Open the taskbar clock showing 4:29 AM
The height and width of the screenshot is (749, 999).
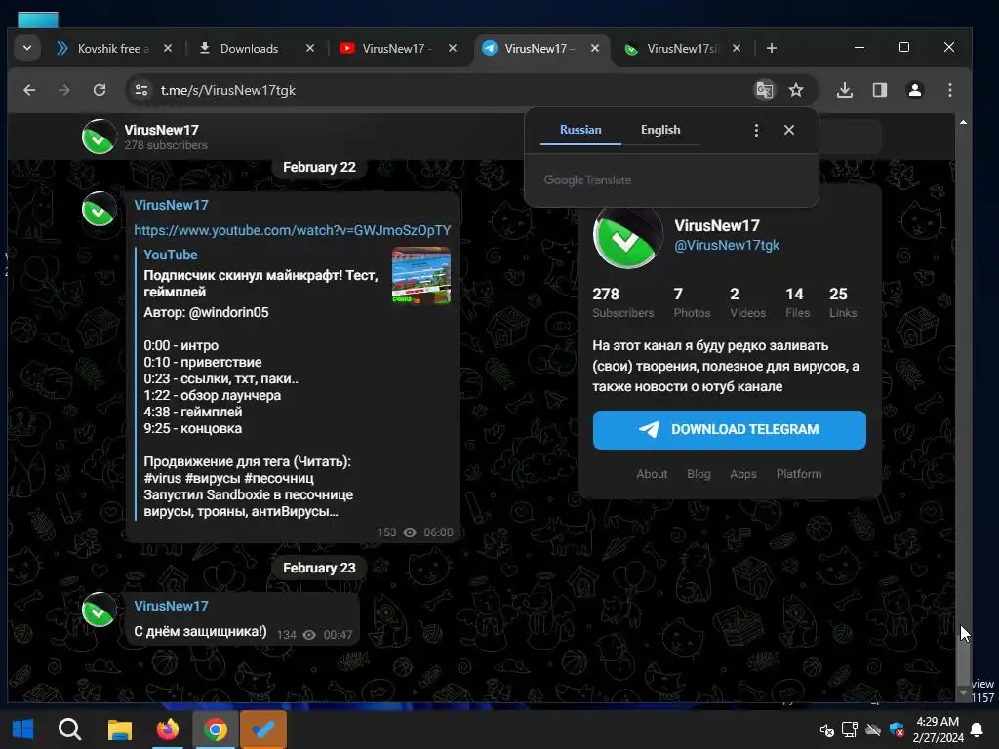tap(938, 729)
